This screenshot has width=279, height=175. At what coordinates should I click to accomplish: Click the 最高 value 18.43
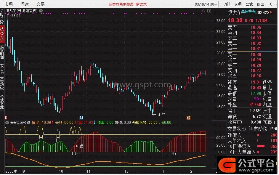point(256,88)
